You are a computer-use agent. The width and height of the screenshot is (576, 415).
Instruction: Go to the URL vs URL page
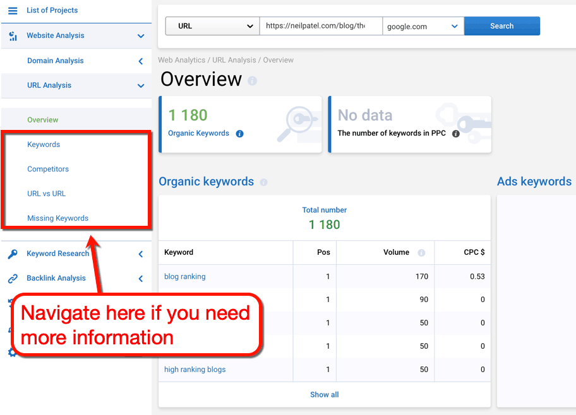tap(46, 194)
